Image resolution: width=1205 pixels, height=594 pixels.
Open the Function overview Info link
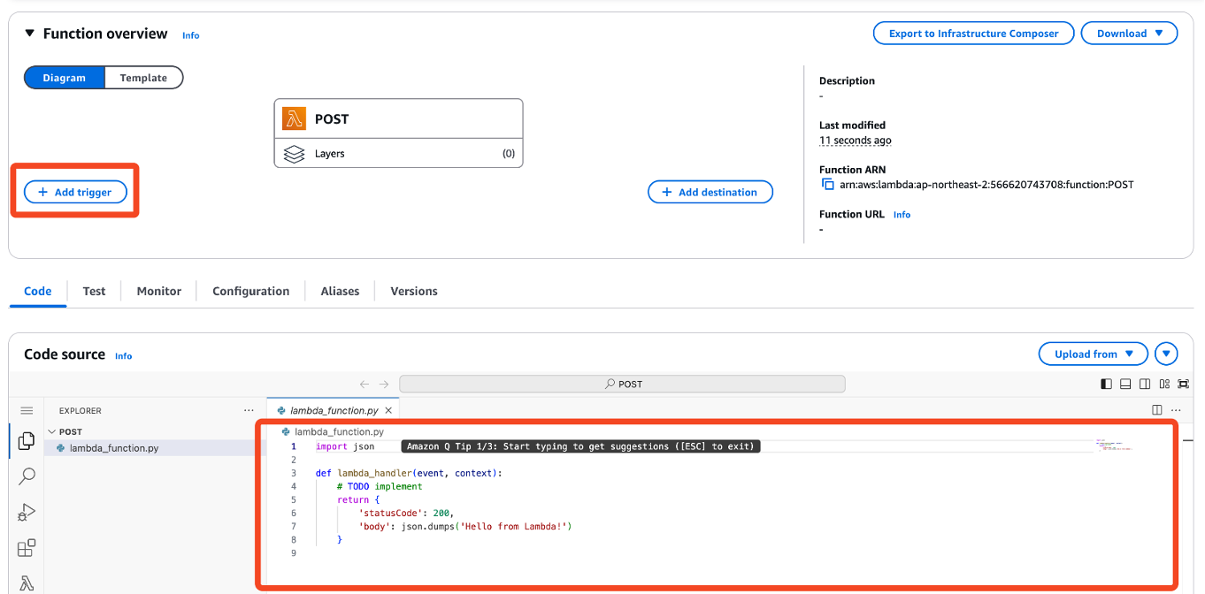pos(190,35)
